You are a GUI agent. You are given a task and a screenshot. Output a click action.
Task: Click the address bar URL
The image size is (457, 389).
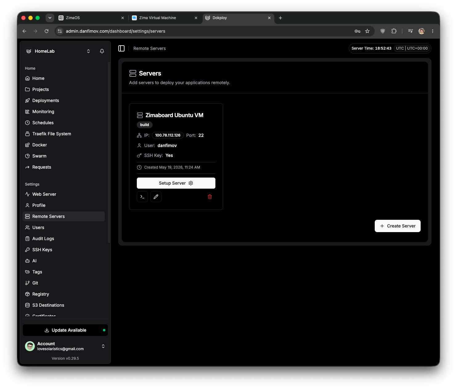click(116, 31)
